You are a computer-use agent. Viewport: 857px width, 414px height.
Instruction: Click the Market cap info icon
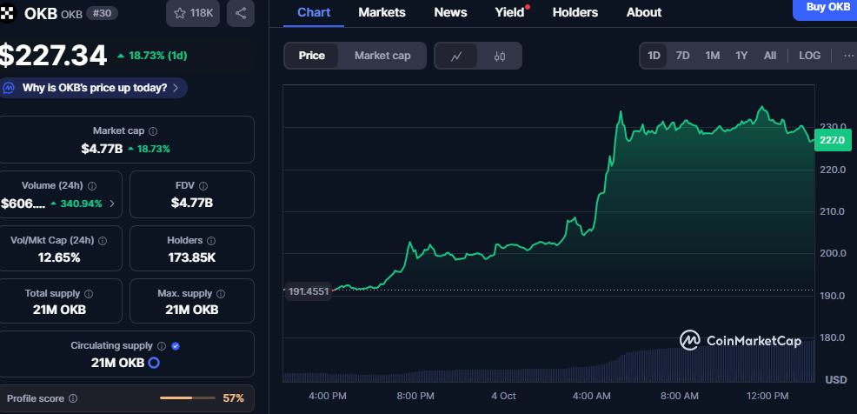(153, 130)
